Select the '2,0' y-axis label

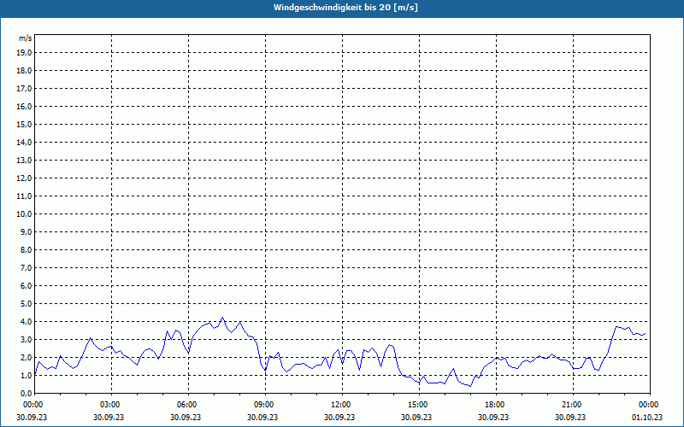[27, 357]
